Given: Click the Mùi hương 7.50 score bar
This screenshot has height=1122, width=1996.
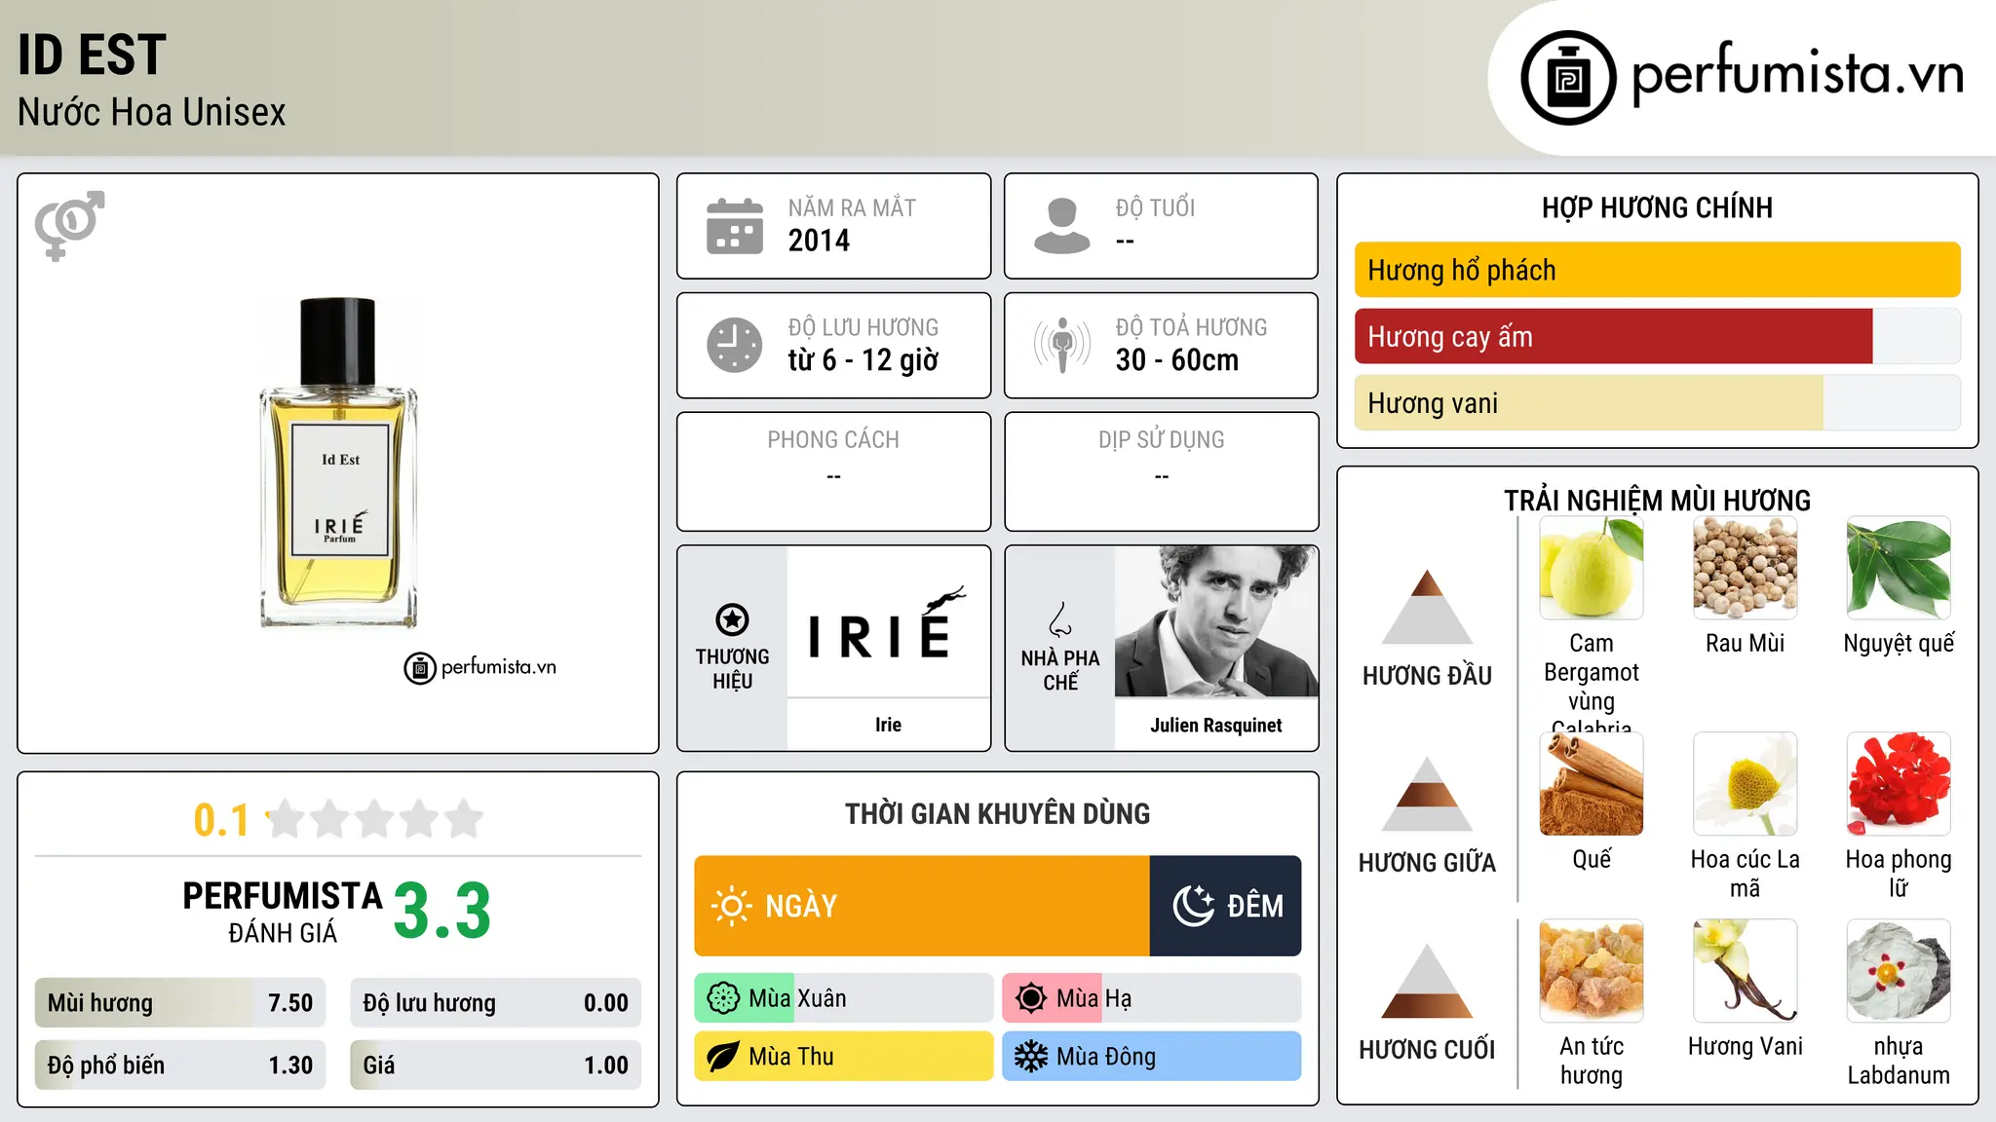Looking at the screenshot, I should [x=180, y=1003].
